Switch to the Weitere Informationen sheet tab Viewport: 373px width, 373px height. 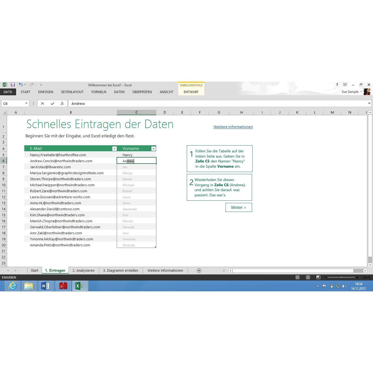(165, 271)
